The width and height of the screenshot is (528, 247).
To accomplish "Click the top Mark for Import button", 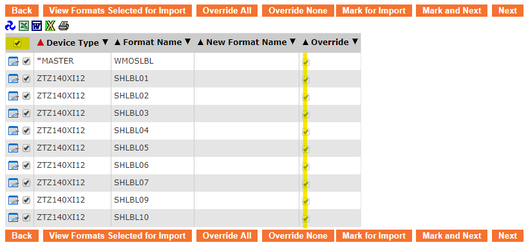I will point(373,11).
